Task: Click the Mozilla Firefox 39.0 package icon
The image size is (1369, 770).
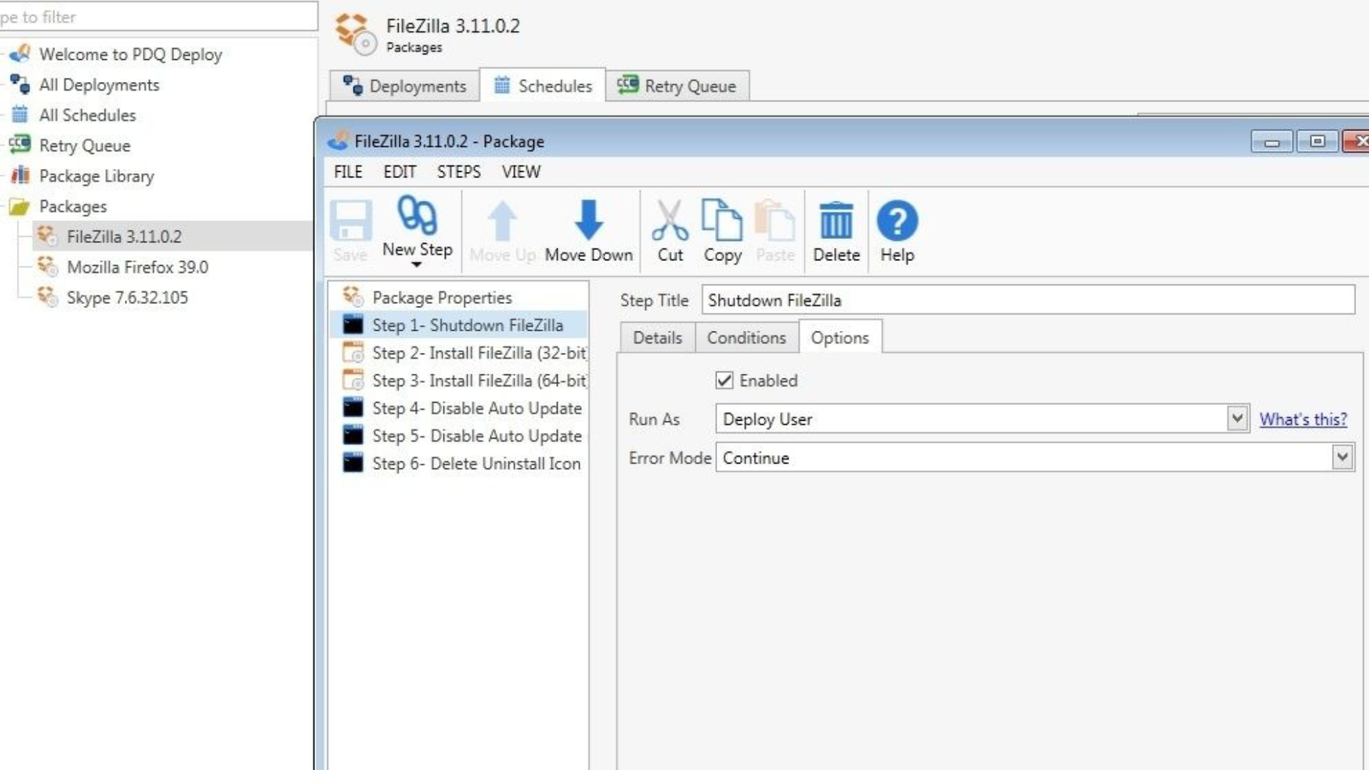Action: (x=48, y=266)
